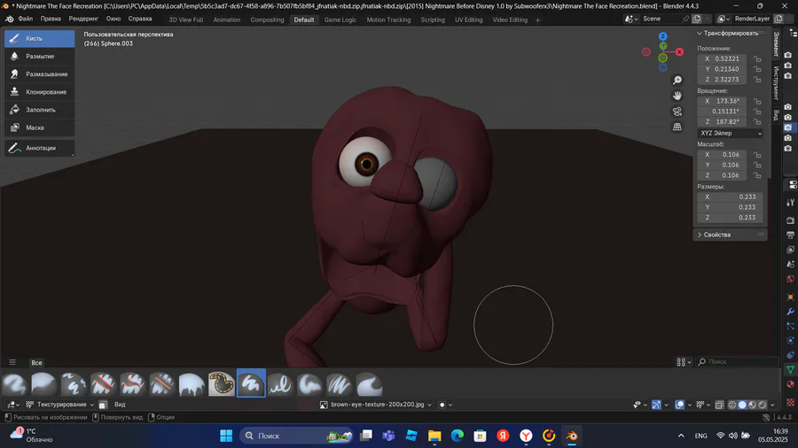
Task: Open the Вид menu in viewport header
Action: pyautogui.click(x=120, y=405)
